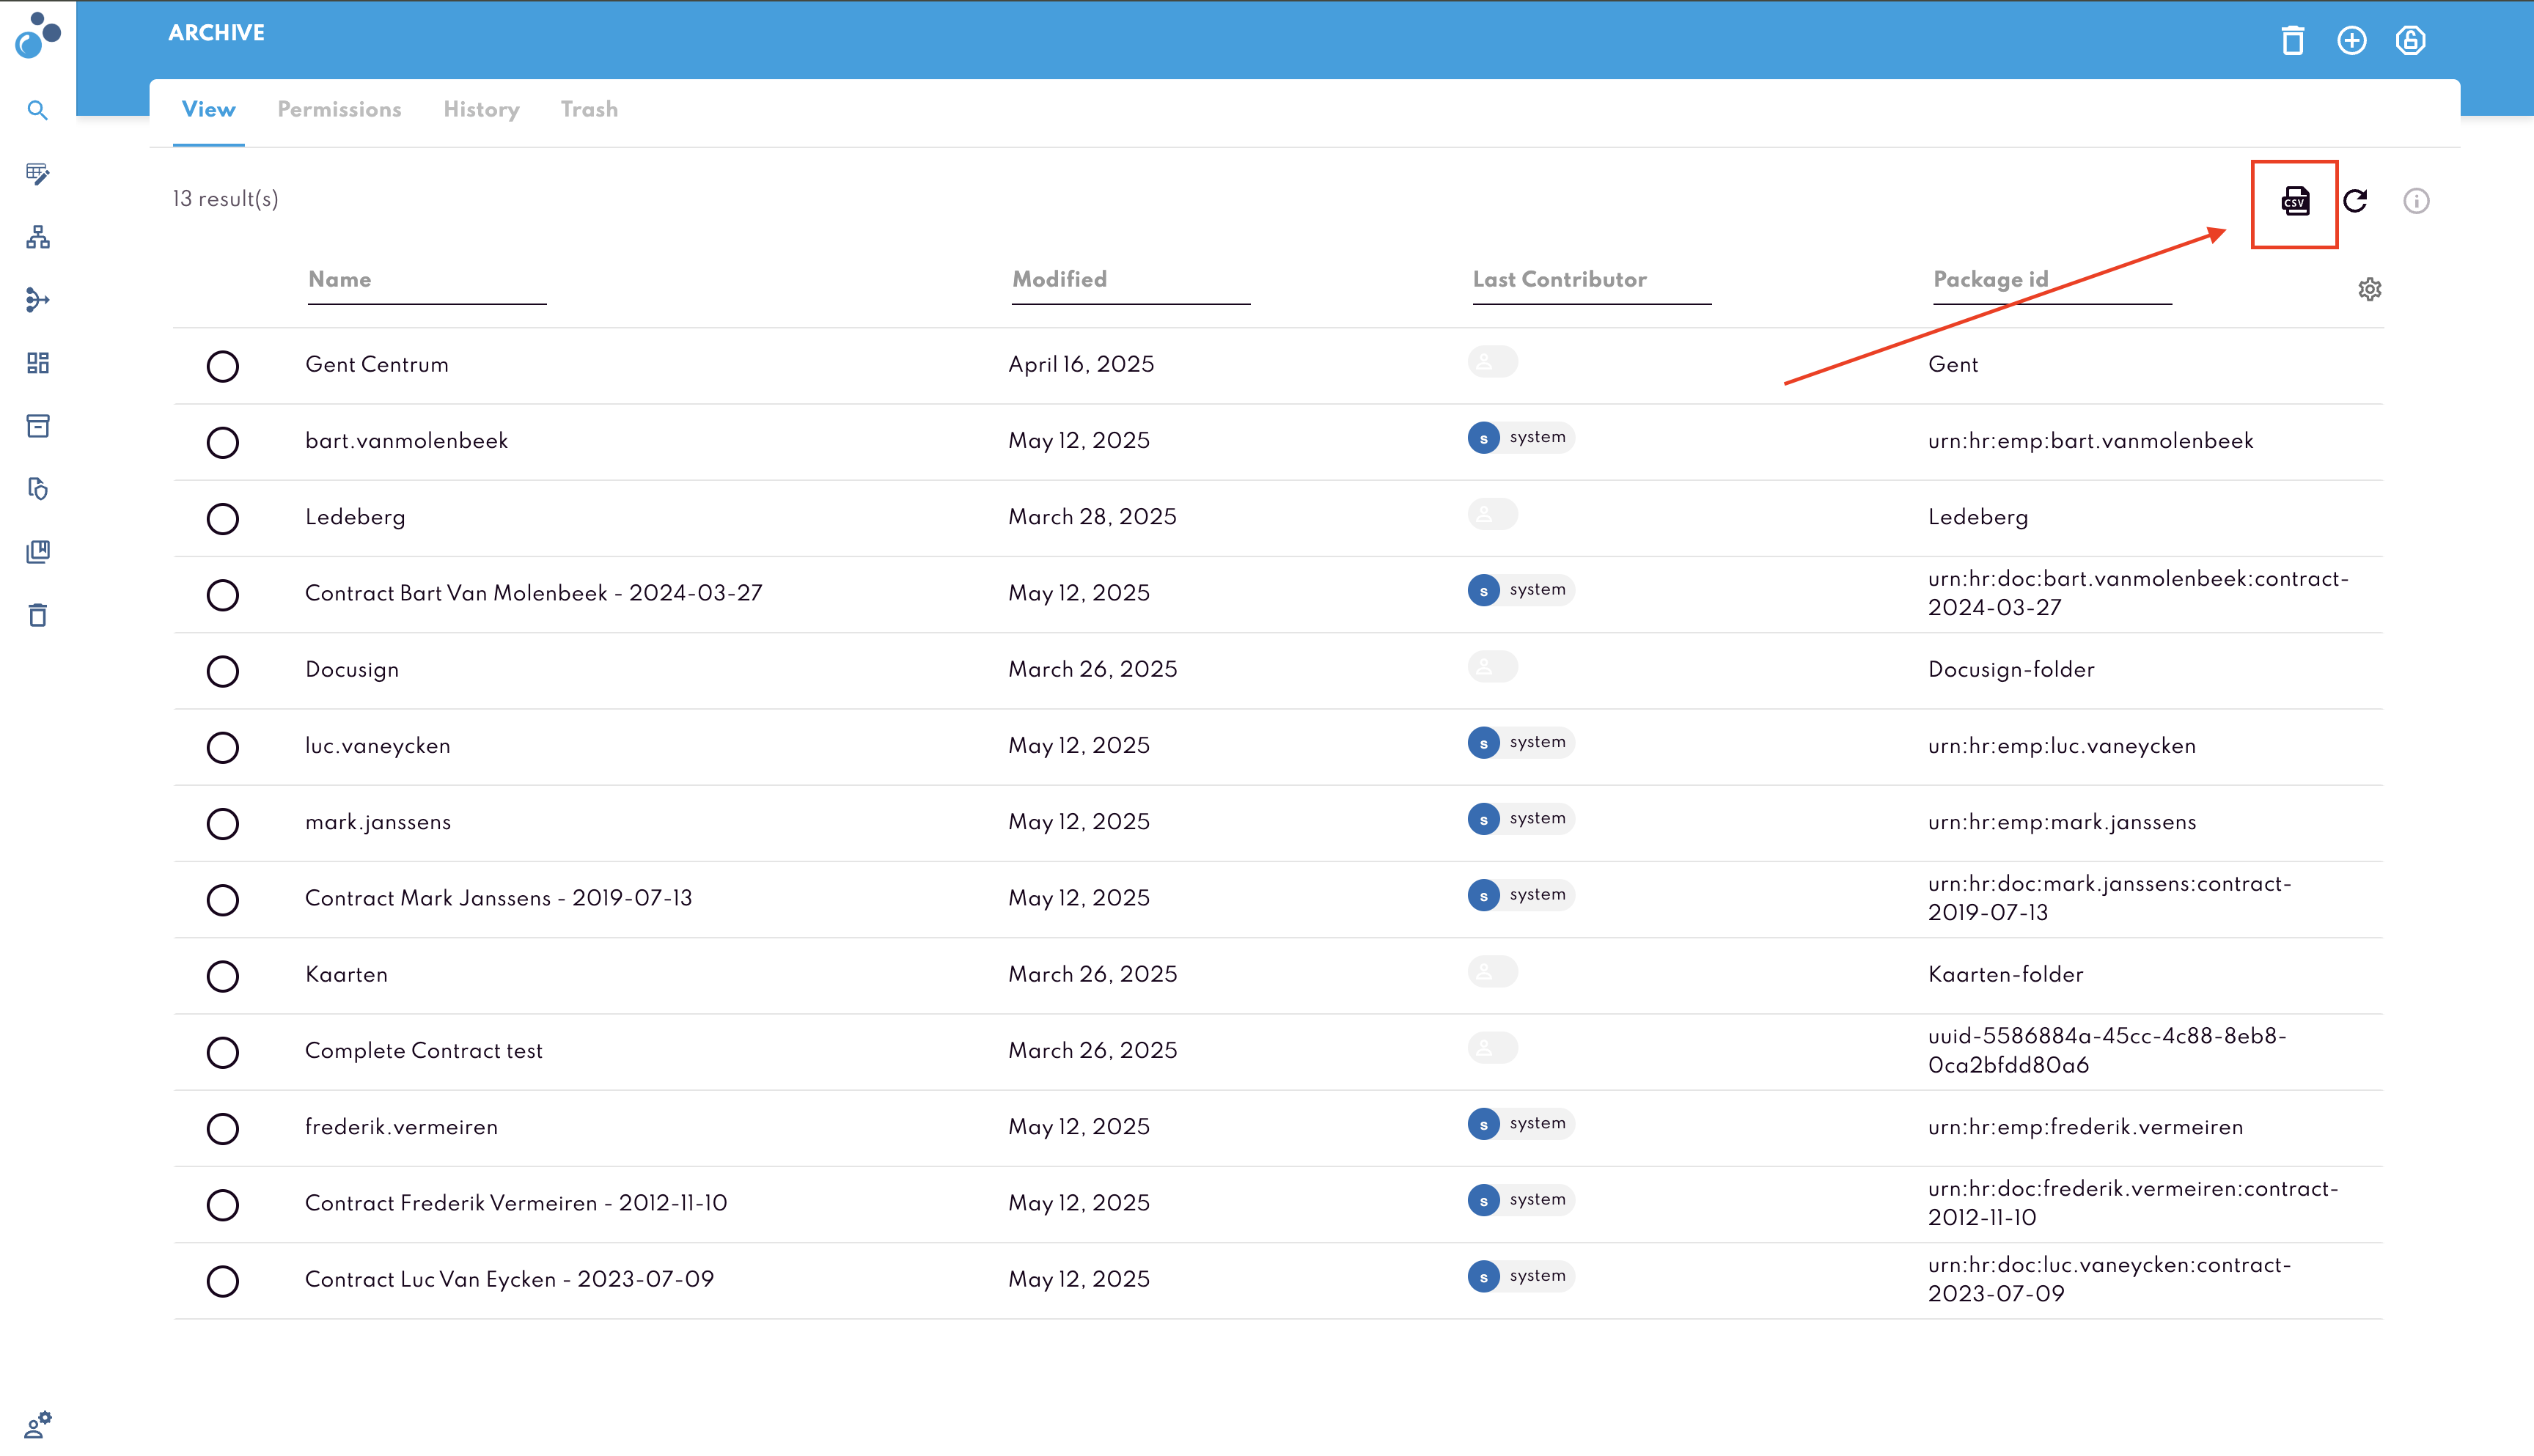Click 'March 28, 2025' modified date
The width and height of the screenshot is (2534, 1456).
tap(1092, 517)
